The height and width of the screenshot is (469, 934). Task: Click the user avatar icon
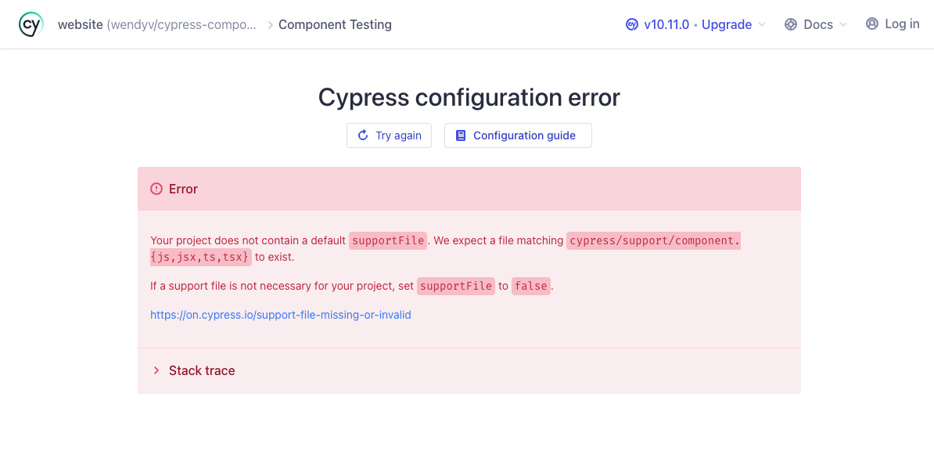pos(872,23)
